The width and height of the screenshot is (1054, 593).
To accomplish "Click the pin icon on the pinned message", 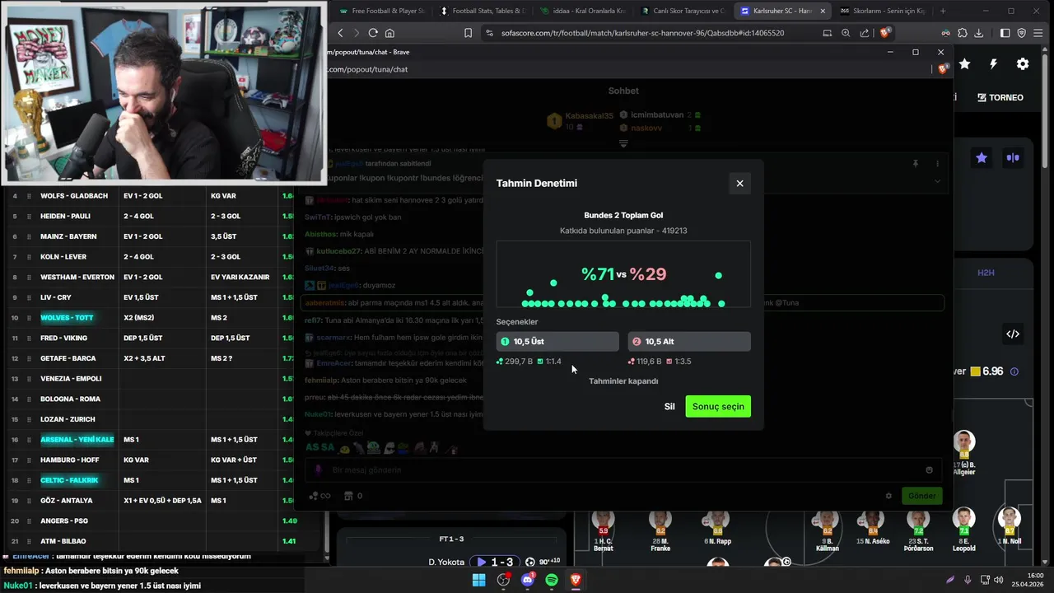I will [x=915, y=164].
